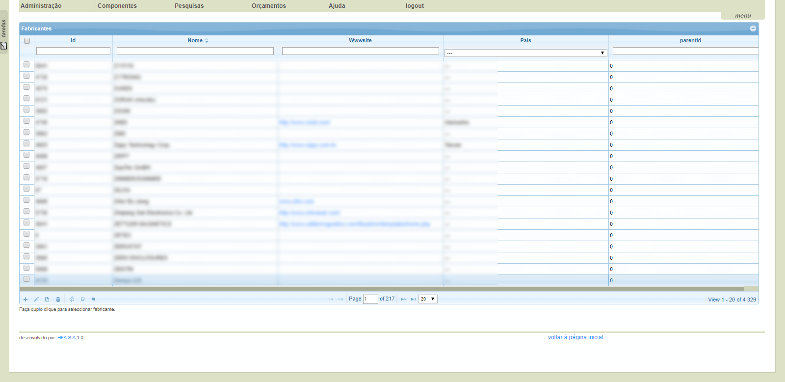Go to previous page of results
Viewport: 785px width, 382px height.
click(x=340, y=299)
